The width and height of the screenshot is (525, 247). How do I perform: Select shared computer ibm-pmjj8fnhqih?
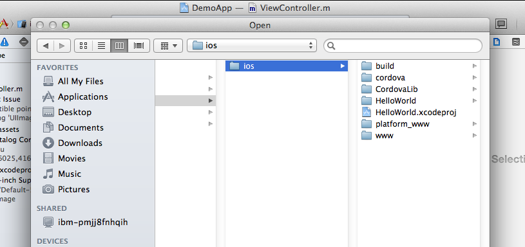coord(93,223)
